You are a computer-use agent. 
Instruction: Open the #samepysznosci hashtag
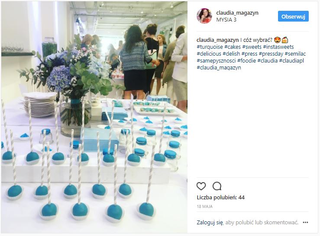[x=217, y=61]
